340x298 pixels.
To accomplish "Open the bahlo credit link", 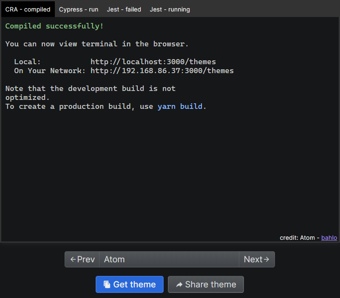I will pos(329,238).
